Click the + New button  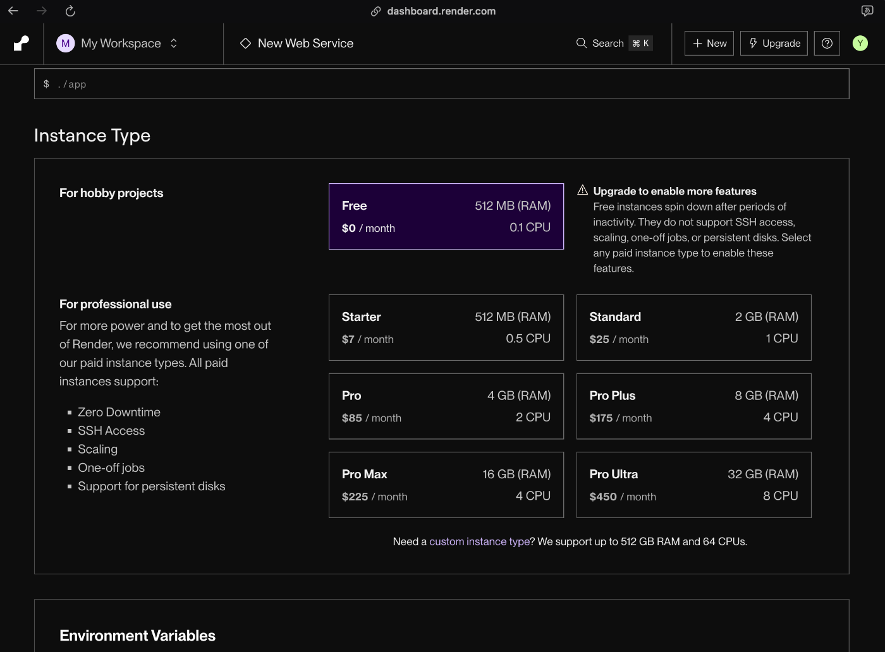click(709, 43)
